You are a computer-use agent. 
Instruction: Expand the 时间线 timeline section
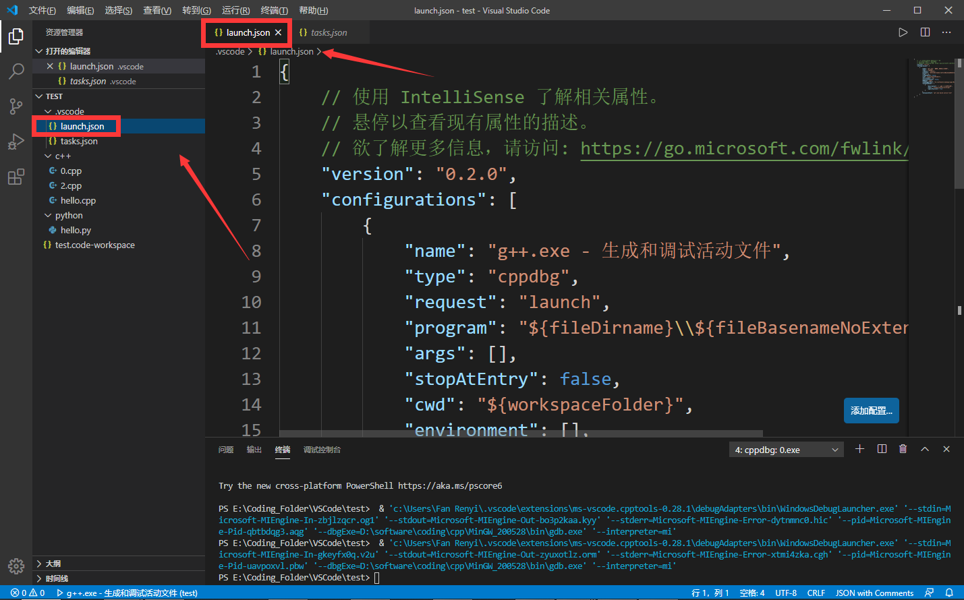click(x=57, y=578)
